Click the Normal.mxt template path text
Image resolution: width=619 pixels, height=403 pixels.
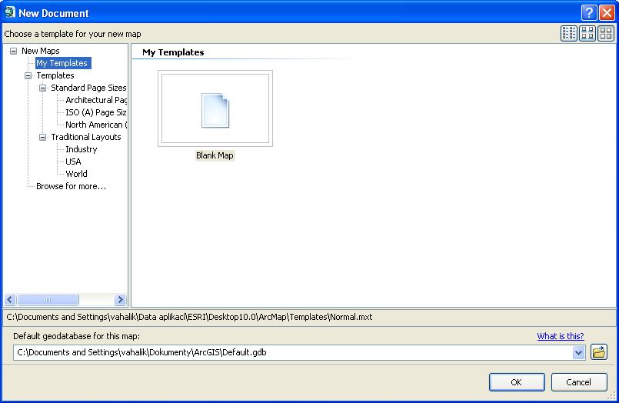tap(189, 317)
